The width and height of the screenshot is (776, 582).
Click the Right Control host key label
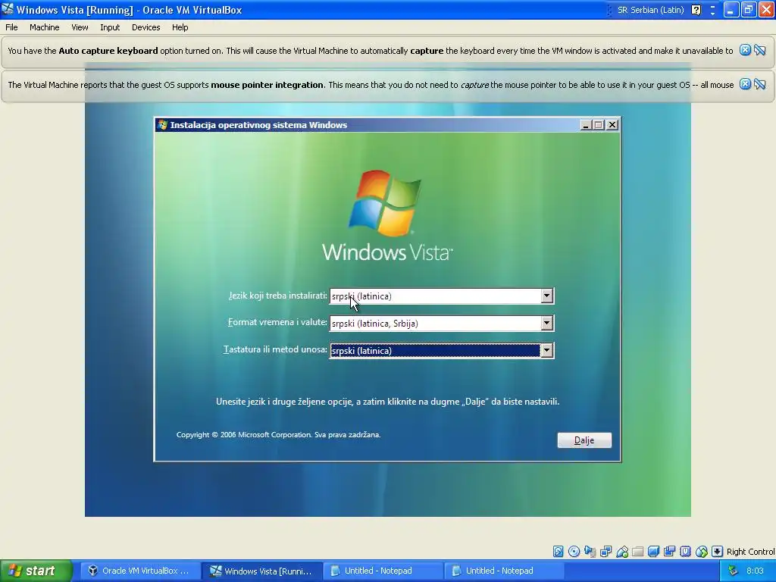tap(750, 552)
